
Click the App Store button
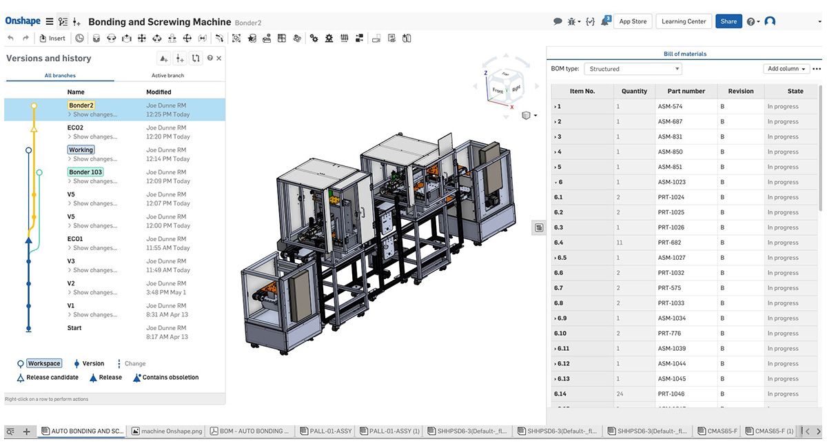(x=633, y=21)
